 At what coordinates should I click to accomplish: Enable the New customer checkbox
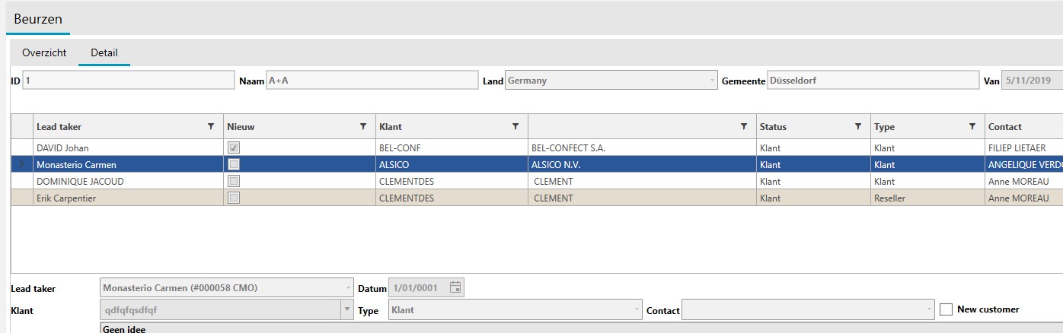946,309
